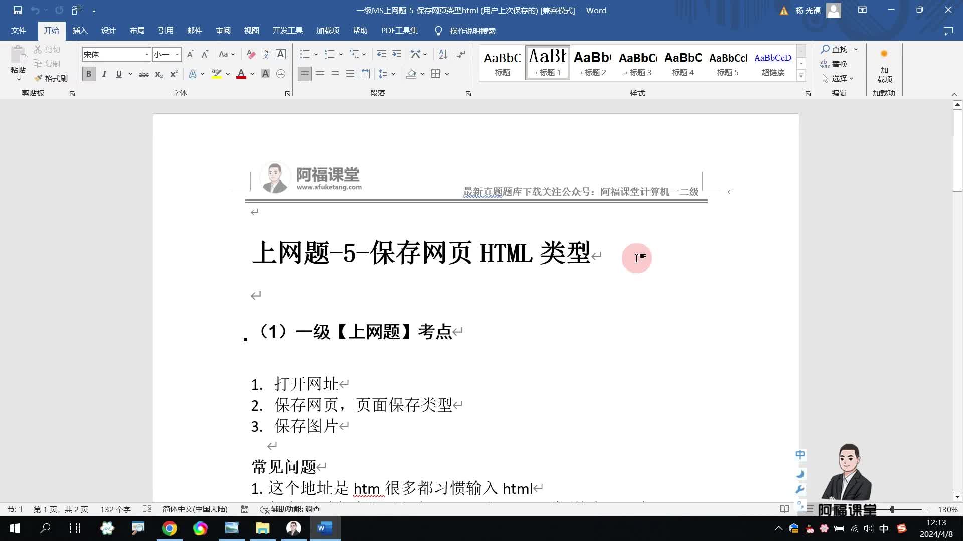
Task: Clear all formatting with eraser icon
Action: [x=251, y=54]
